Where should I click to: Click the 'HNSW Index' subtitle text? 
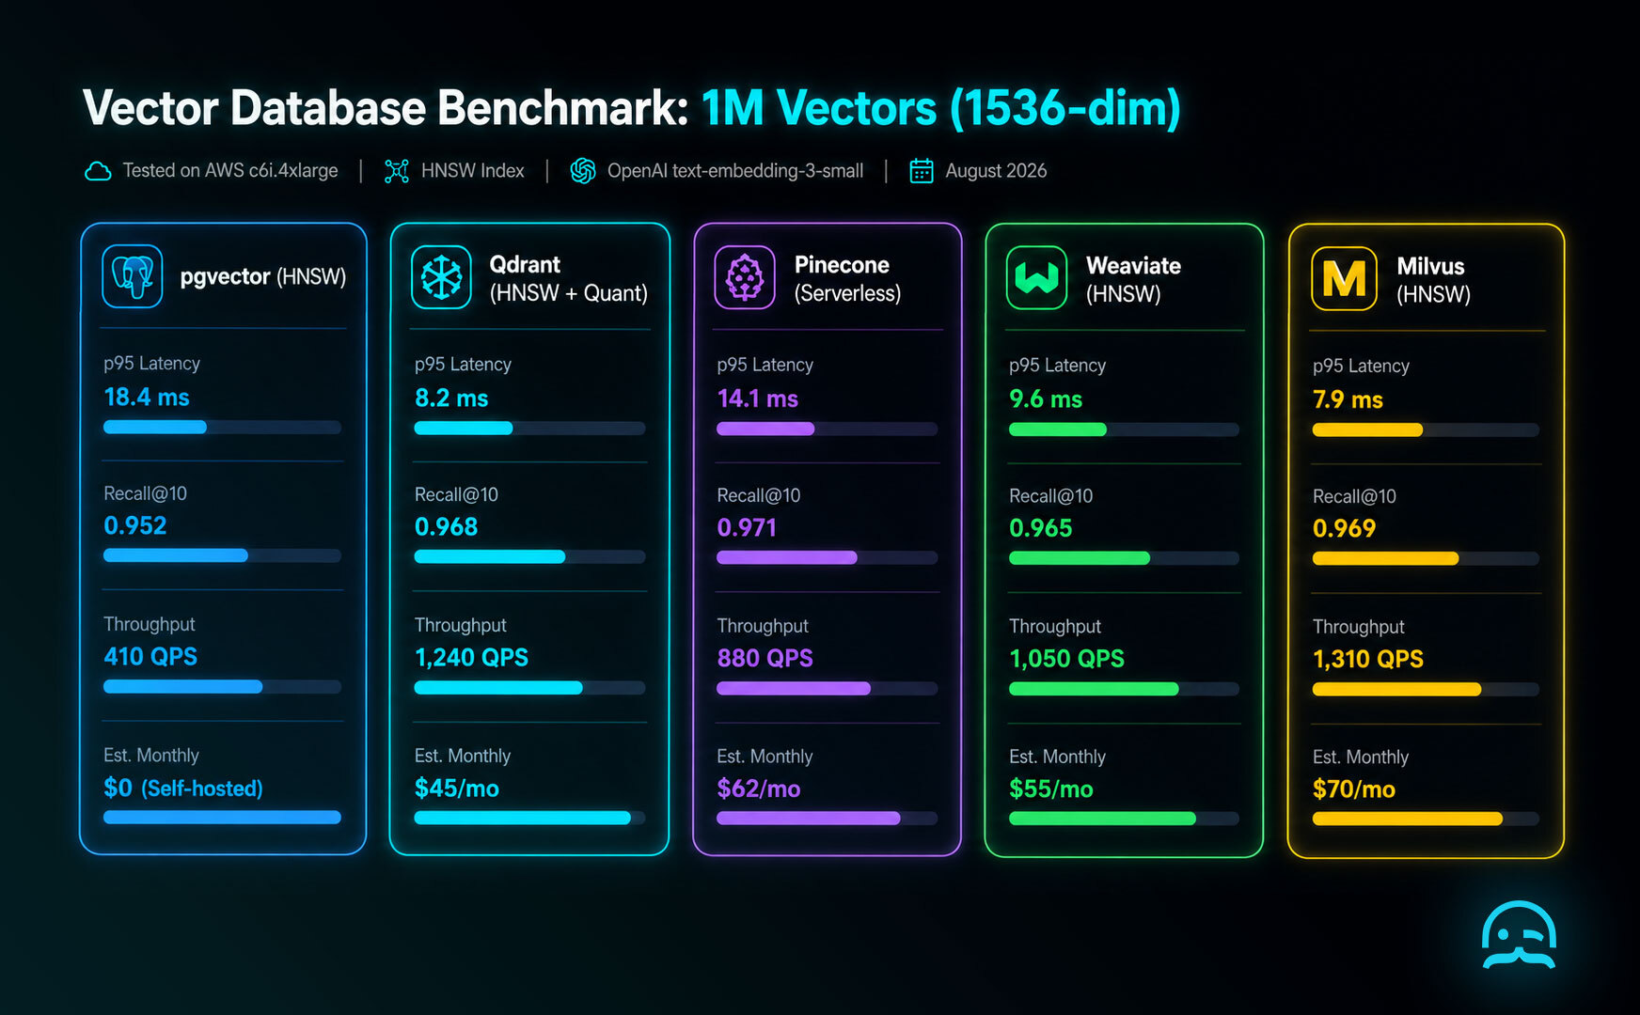click(473, 171)
